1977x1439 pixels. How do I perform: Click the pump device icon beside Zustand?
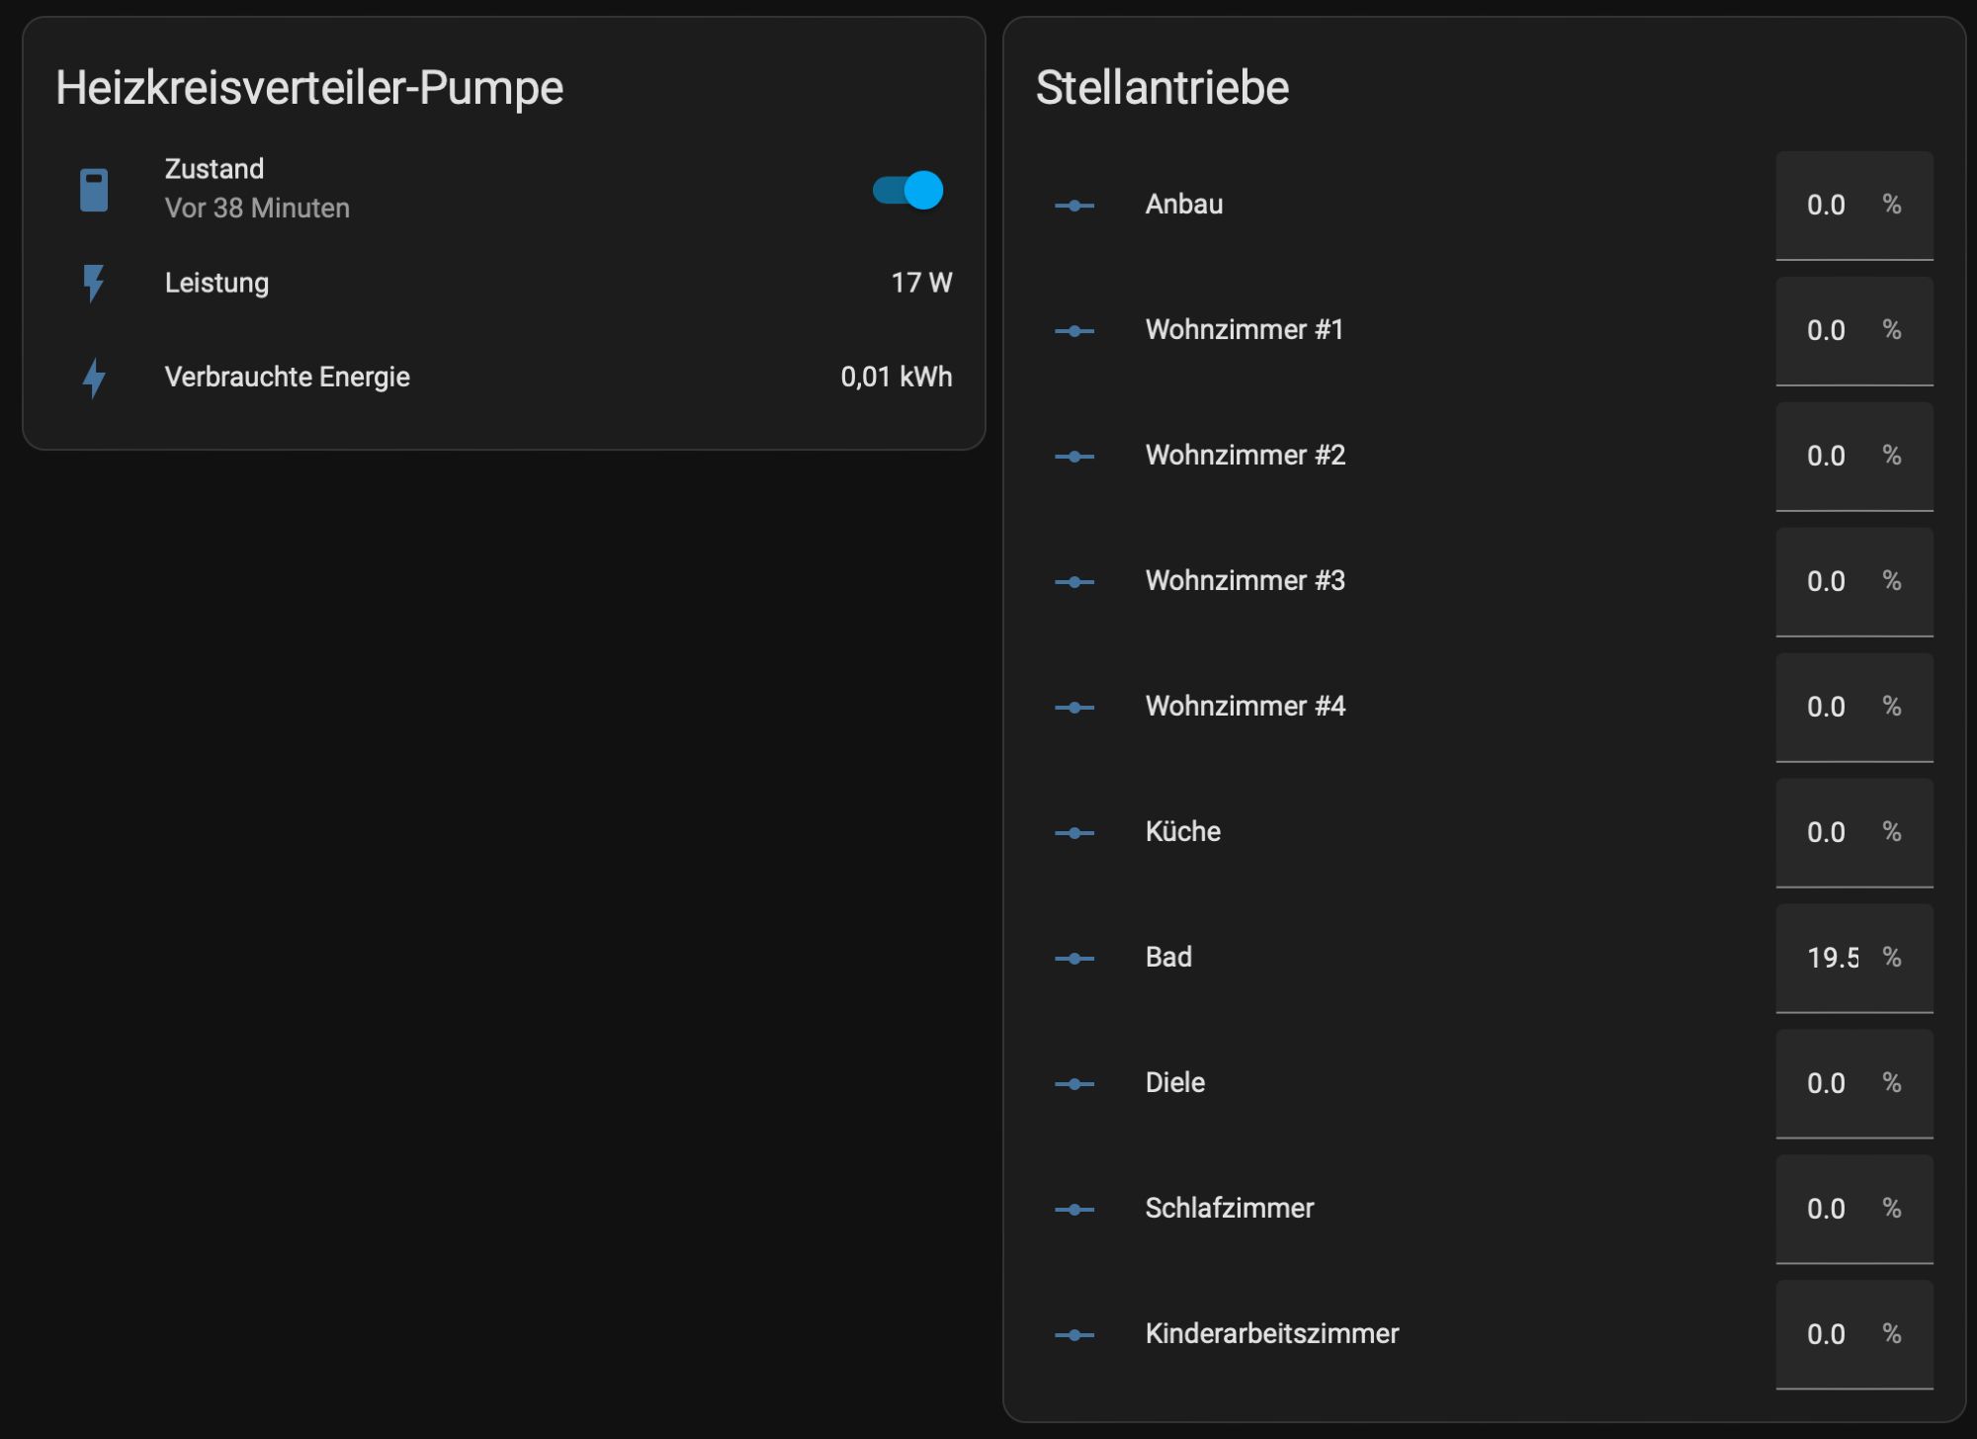[x=94, y=190]
